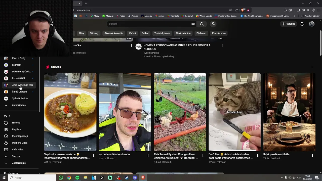Open the browser extensions puzzle icon
This screenshot has width=322, height=181.
tap(285, 10)
